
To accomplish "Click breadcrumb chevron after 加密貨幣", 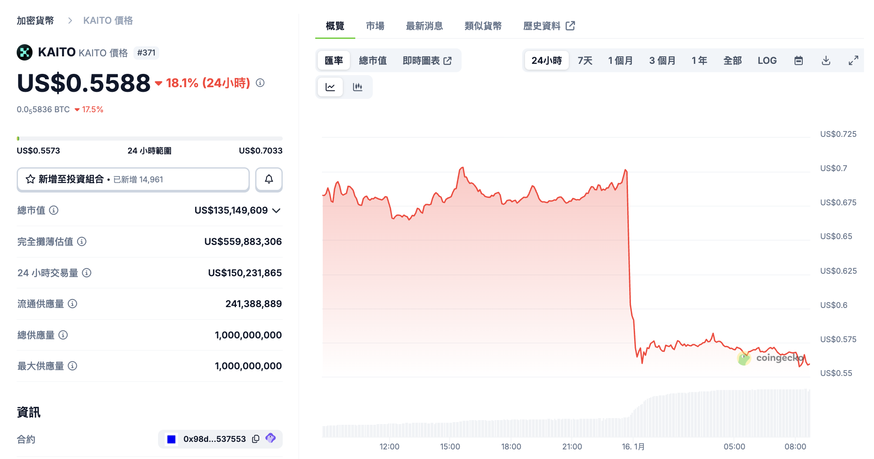I will (x=70, y=20).
